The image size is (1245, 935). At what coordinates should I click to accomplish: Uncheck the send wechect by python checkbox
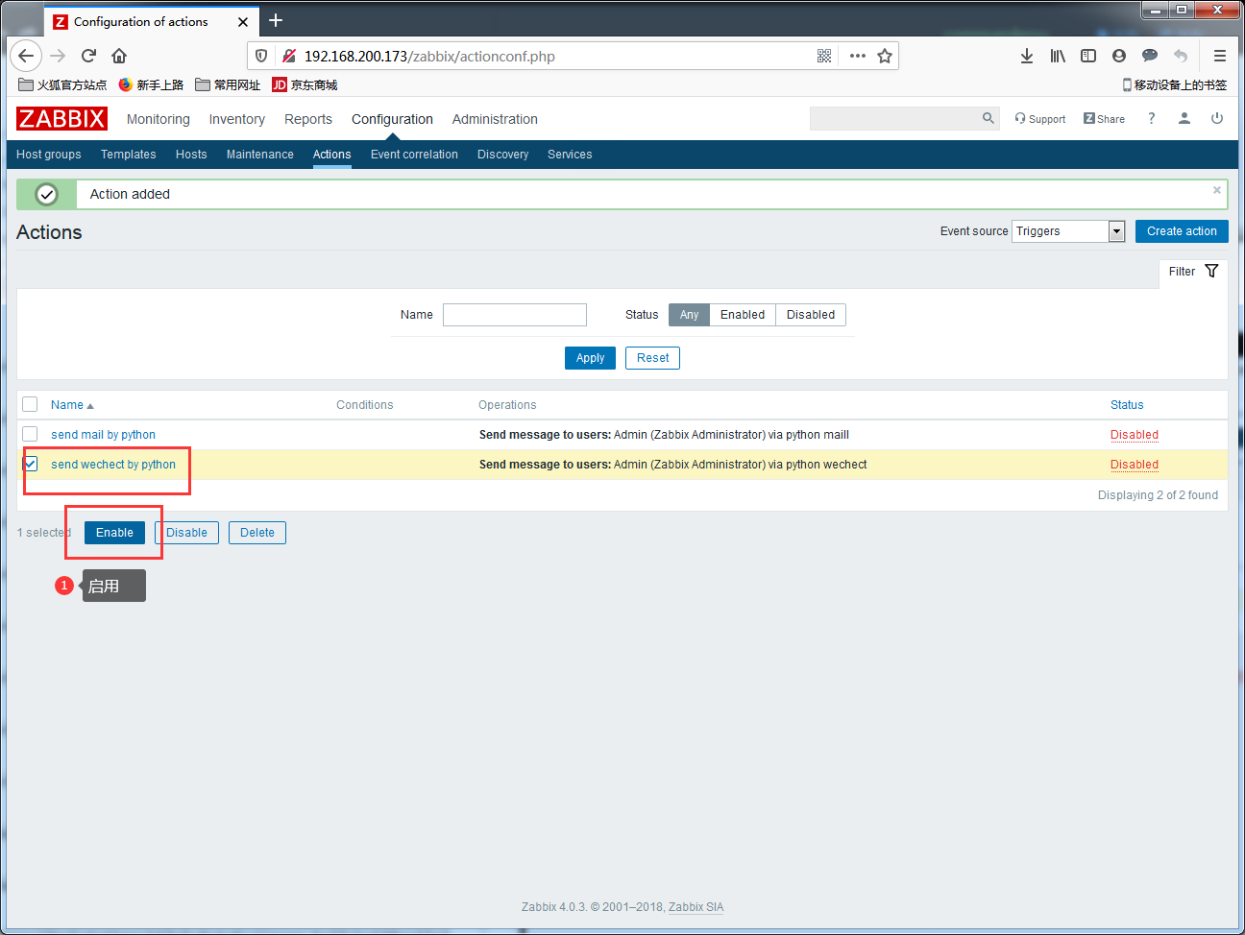pyautogui.click(x=30, y=464)
